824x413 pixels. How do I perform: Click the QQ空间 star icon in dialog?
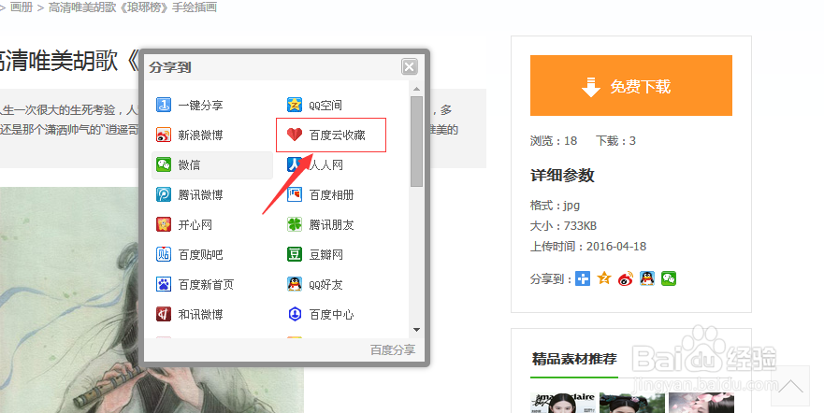(x=295, y=105)
